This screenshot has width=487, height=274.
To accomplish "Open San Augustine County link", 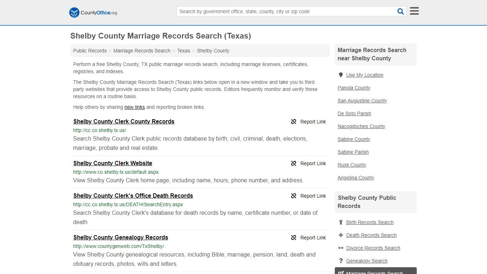I will tap(362, 101).
